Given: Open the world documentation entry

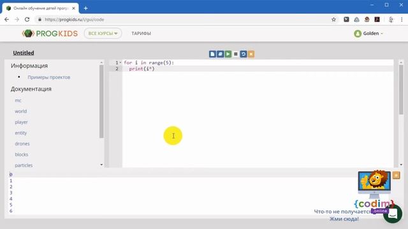Looking at the screenshot, I should tap(21, 111).
